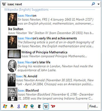Select Isaac Newton's early life and achievements
102x111 pixels.
click(51, 42)
